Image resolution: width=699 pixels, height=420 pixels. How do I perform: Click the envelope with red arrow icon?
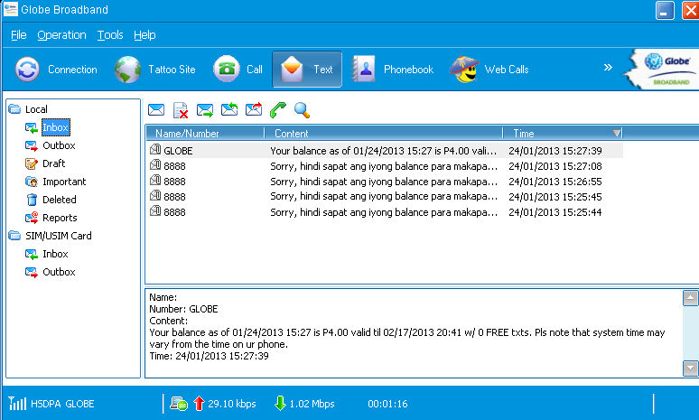pos(254,109)
